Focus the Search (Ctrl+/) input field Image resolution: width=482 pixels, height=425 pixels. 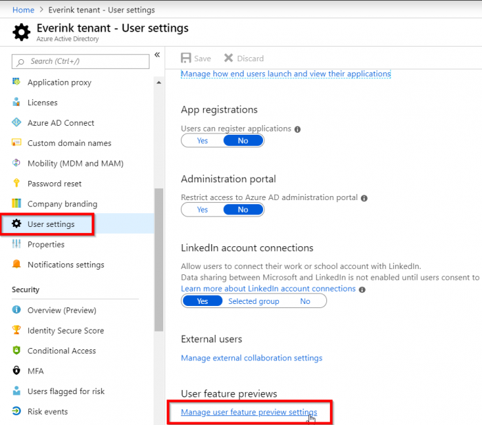(x=81, y=61)
